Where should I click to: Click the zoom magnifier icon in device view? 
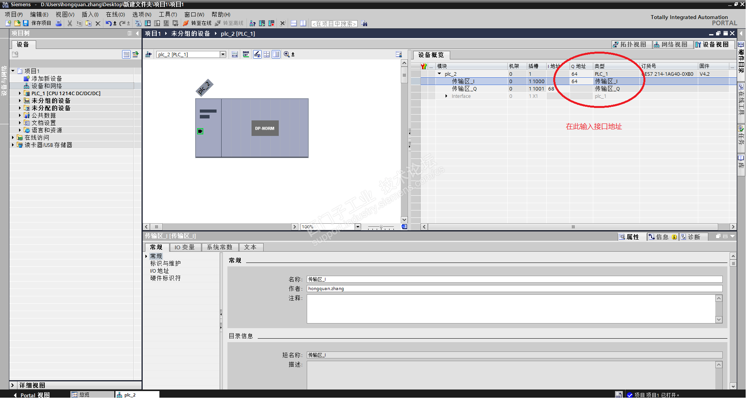click(287, 54)
